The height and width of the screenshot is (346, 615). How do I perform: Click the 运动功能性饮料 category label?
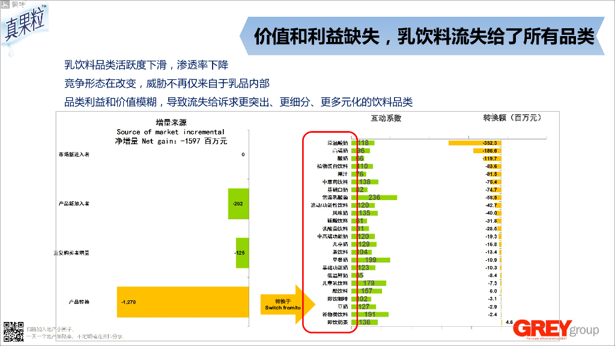330,205
